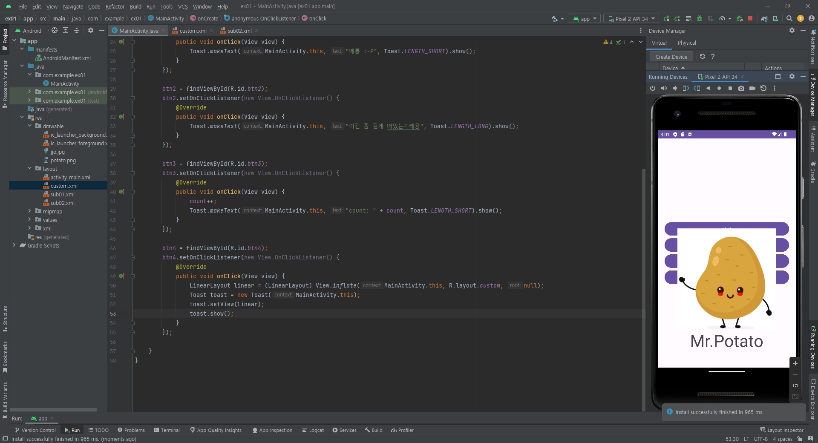The height and width of the screenshot is (443, 818).
Task: Click emulator volume up icon
Action: pos(664,88)
